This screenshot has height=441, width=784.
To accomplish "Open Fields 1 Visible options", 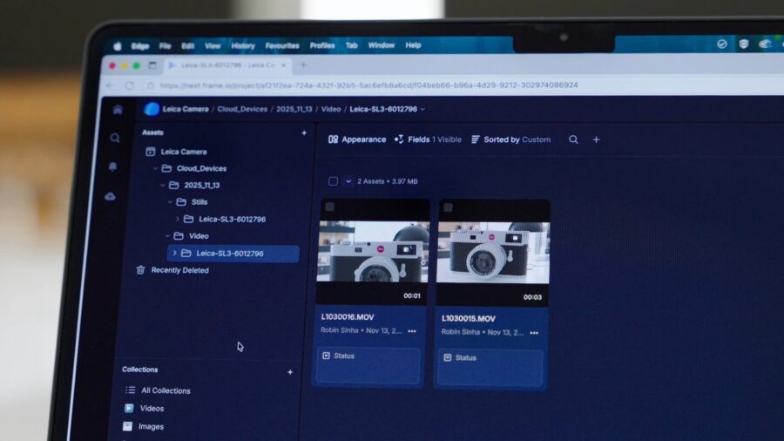I will (x=428, y=139).
